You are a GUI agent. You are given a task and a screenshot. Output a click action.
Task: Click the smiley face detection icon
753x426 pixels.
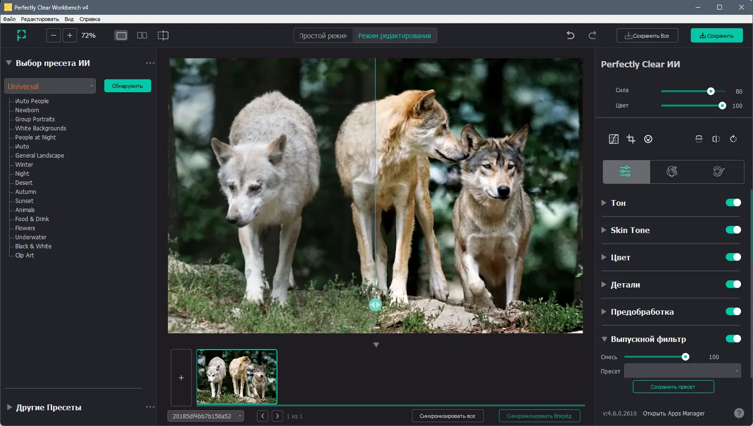click(x=648, y=139)
